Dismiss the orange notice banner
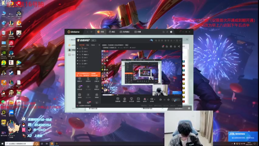Image resolution: width=259 pixels, height=146 pixels. (x=99, y=73)
